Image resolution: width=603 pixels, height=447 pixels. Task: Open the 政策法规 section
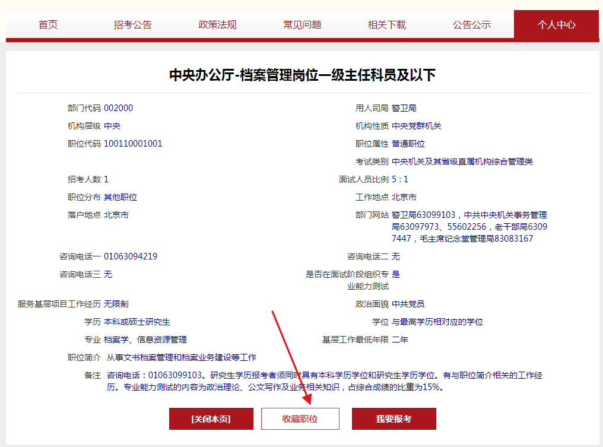(216, 25)
